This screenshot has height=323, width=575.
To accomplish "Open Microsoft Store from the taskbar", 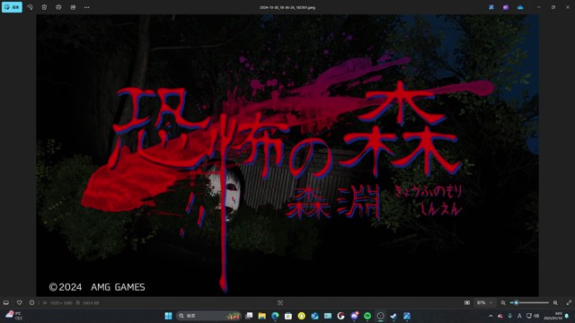I will [x=288, y=316].
